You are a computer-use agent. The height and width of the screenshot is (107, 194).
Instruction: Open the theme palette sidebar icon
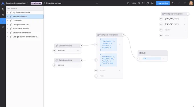click(x=3, y=15)
